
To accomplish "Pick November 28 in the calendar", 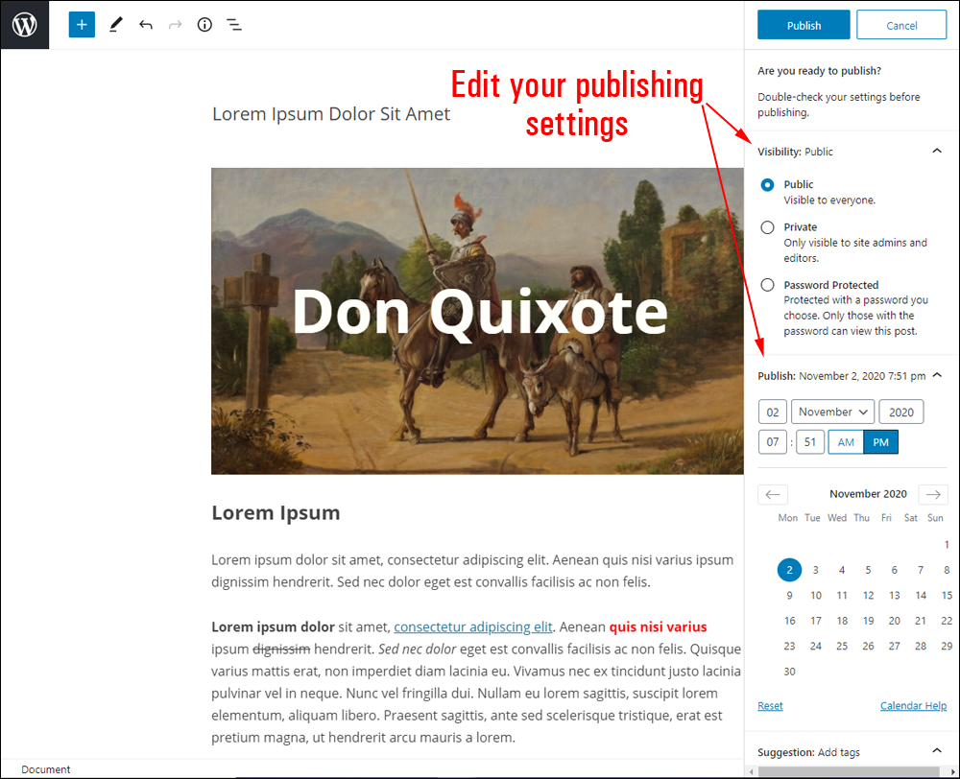I will [921, 647].
